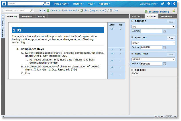Viewport: 181px width, 121px height.
Task: Click the logout icon in top-right corner
Action: [x=174, y=4]
